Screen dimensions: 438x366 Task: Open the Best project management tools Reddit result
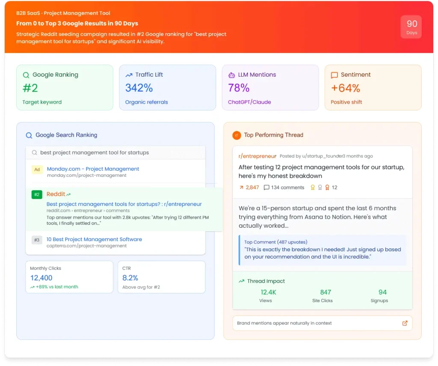(x=124, y=204)
